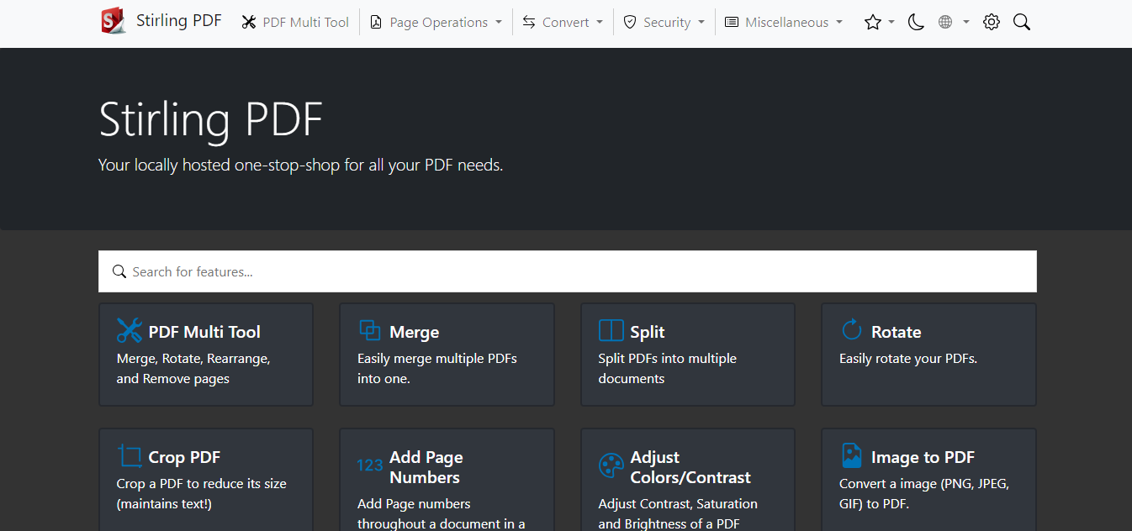
Task: Click the Image to PDF file image icon
Action: (852, 455)
